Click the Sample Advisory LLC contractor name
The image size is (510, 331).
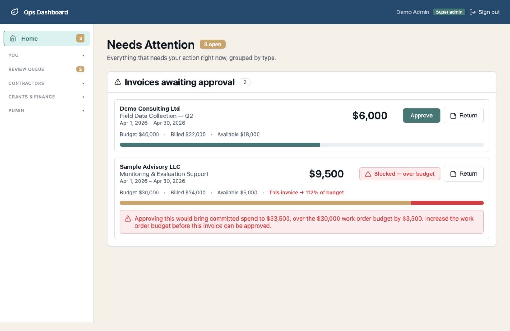(150, 167)
